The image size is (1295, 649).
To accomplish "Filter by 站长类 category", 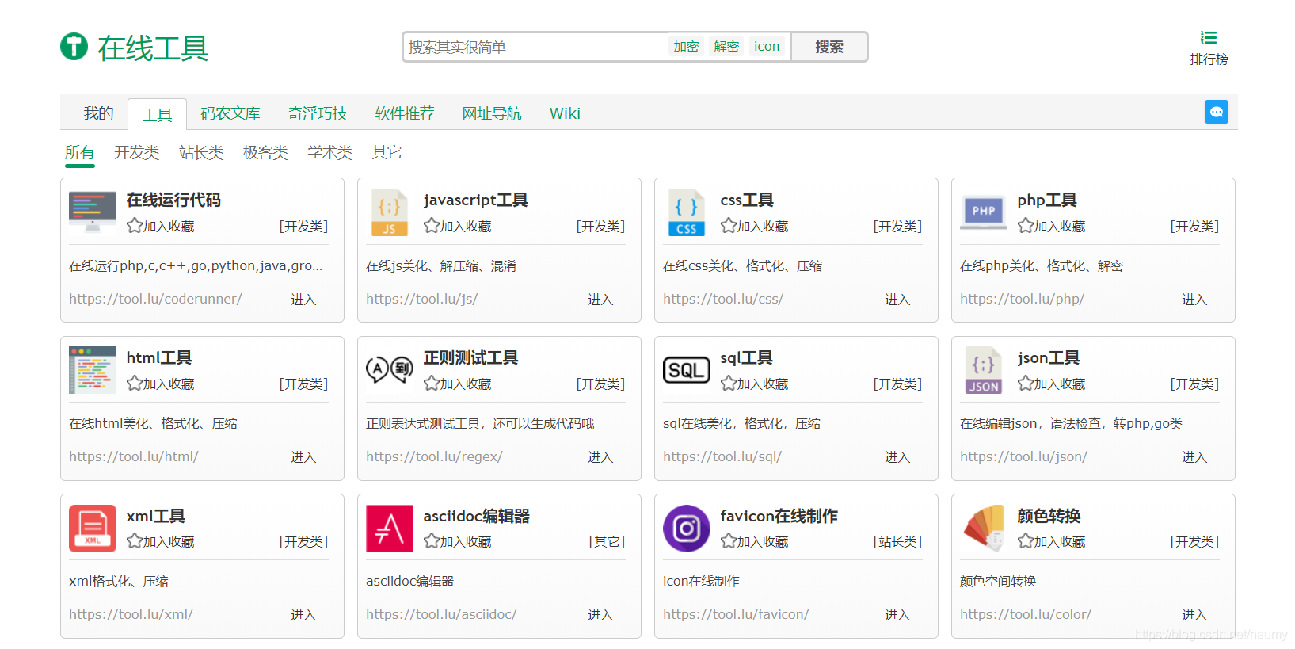I will tap(201, 152).
